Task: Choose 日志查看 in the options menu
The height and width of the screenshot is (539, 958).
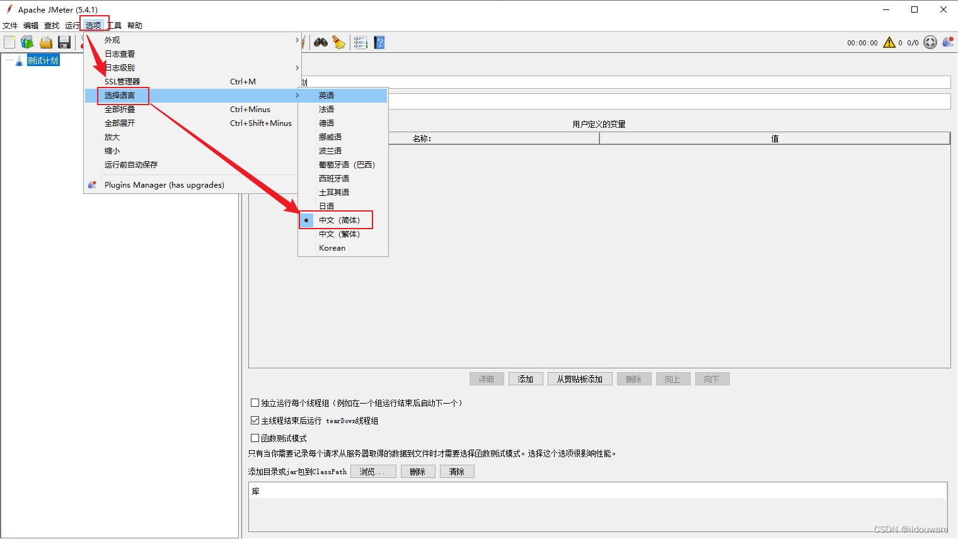Action: [x=193, y=54]
